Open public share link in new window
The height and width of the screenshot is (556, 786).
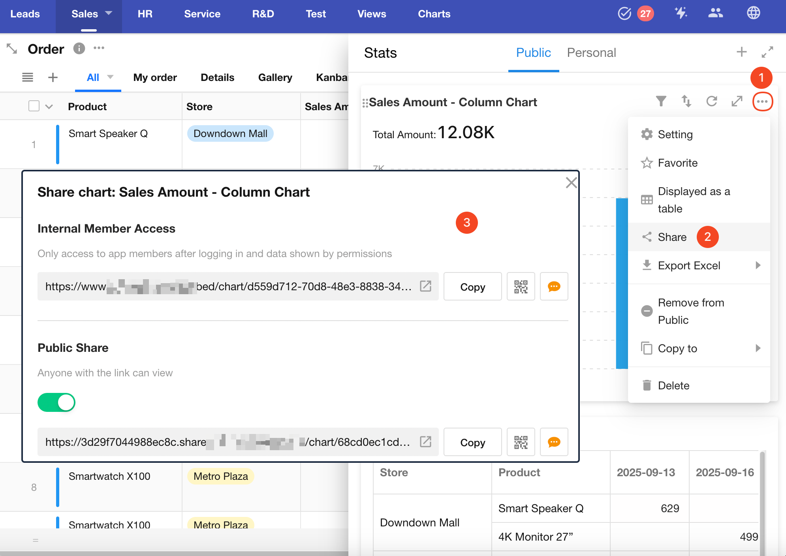click(425, 441)
